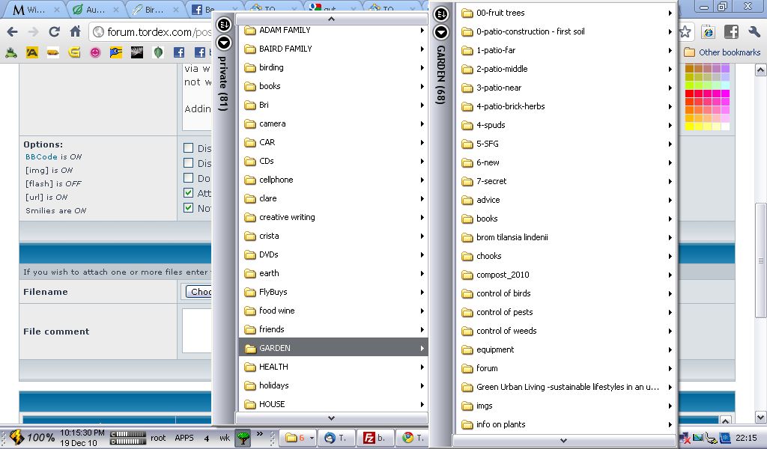
Task: Click the sort icon atop the private menu
Action: click(x=224, y=25)
